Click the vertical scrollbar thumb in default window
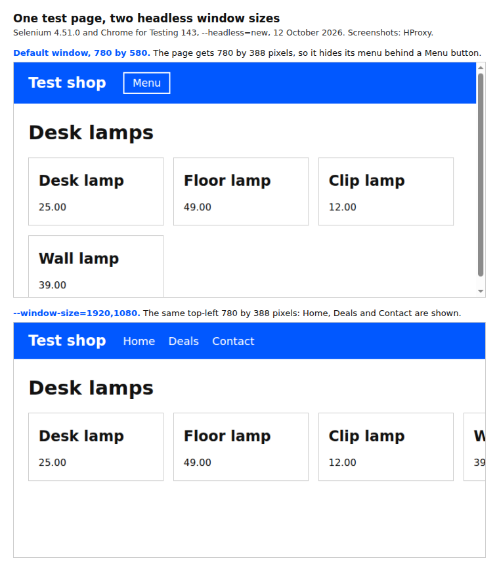 481,175
